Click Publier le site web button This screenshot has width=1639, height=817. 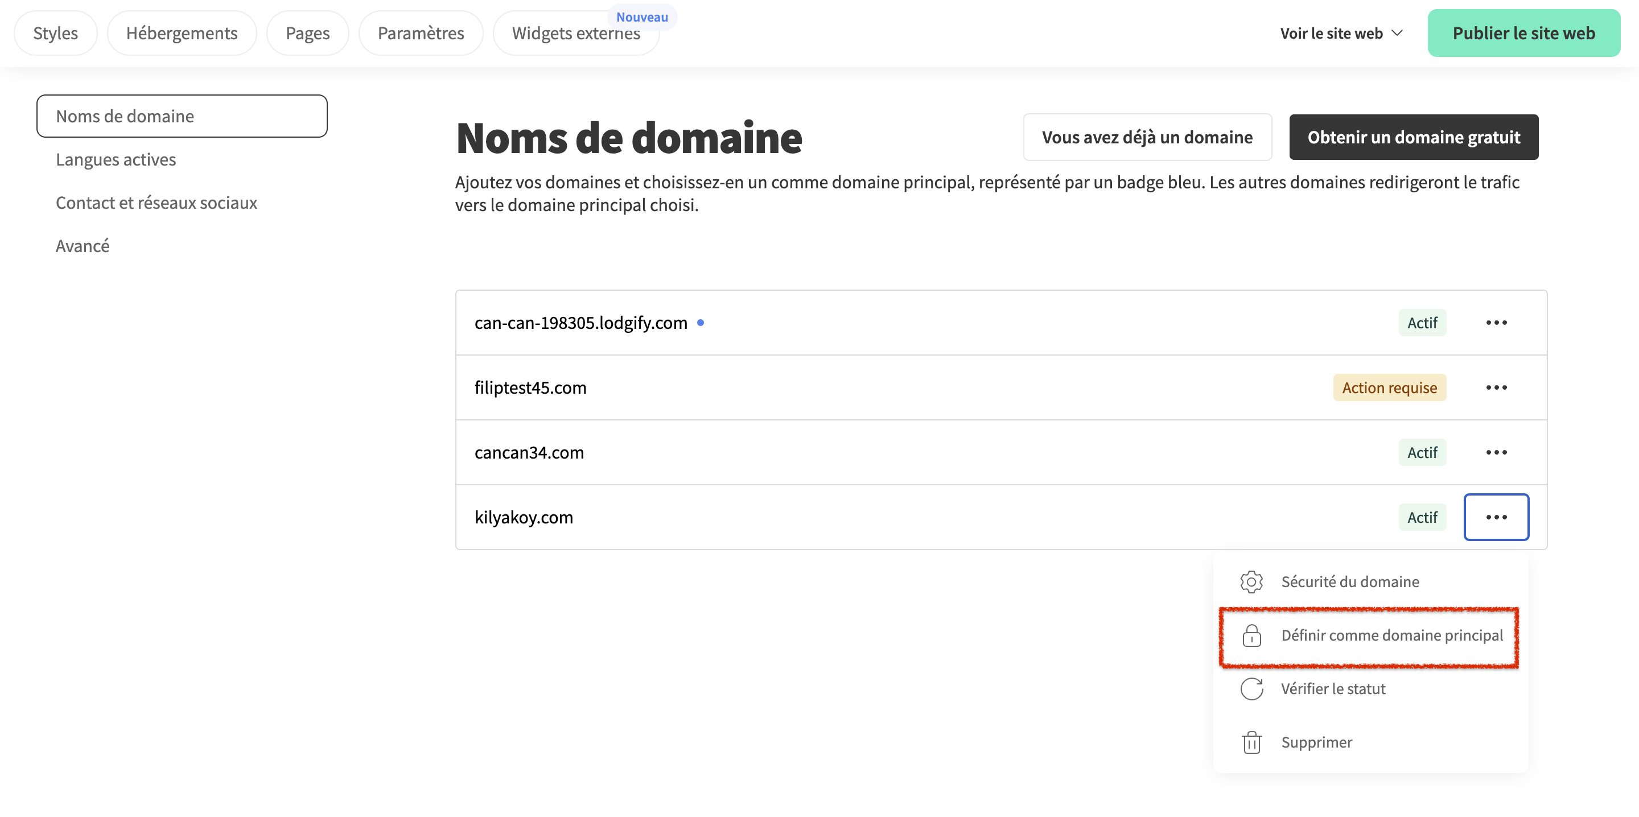1523,33
